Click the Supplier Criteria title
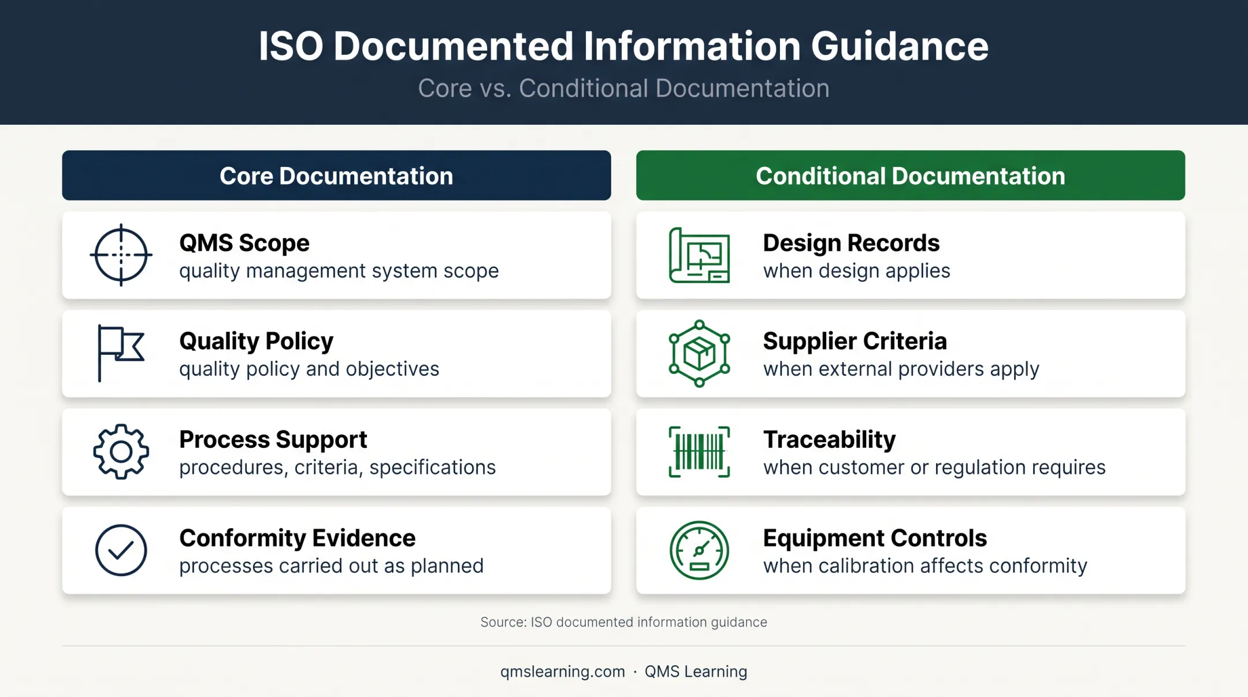Image resolution: width=1248 pixels, height=697 pixels. pos(855,341)
